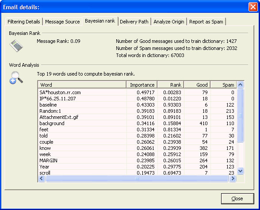Close the Email details window with red X

253,7
